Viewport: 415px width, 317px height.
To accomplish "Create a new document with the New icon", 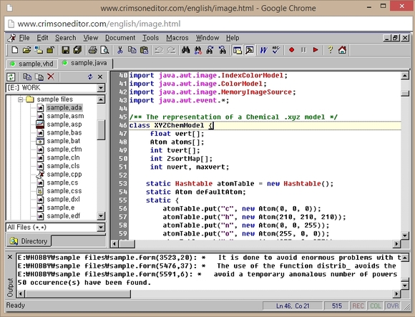I will [15, 50].
